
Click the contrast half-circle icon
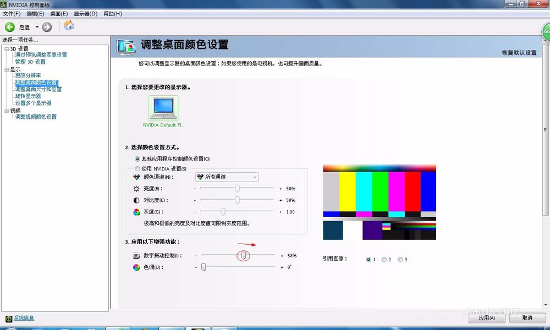[x=136, y=200]
